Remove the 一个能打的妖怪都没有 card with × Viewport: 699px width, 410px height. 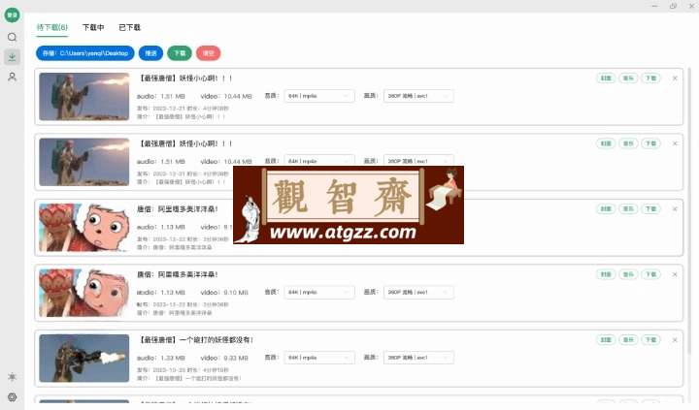(675, 340)
